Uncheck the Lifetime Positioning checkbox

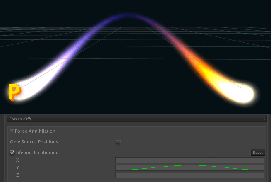click(12, 153)
